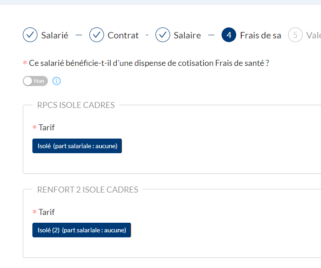Click the step 5 number circle
This screenshot has width=321, height=268.
coord(295,35)
